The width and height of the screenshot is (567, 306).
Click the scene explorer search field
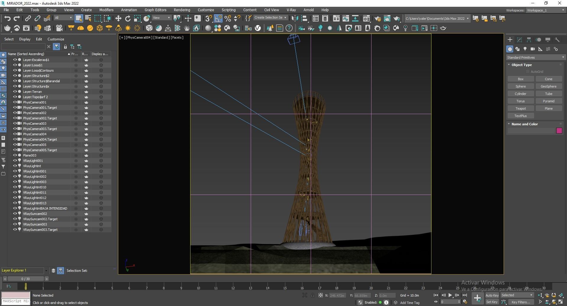pyautogui.click(x=23, y=47)
